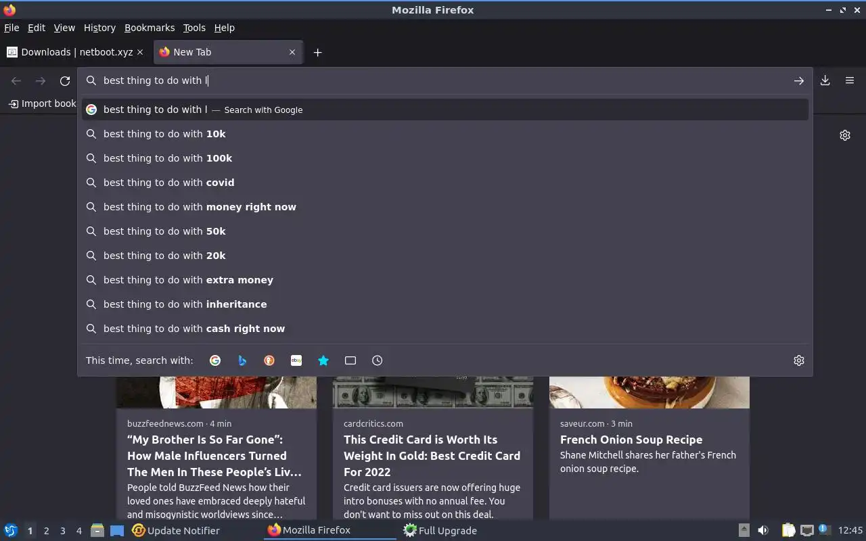The width and height of the screenshot is (866, 541).
Task: Click the update notification tray icon
Action: [824, 530]
